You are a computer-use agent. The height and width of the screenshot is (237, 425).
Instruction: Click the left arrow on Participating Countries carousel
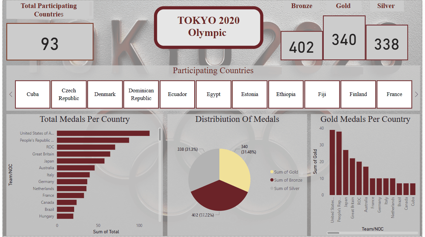[10, 94]
